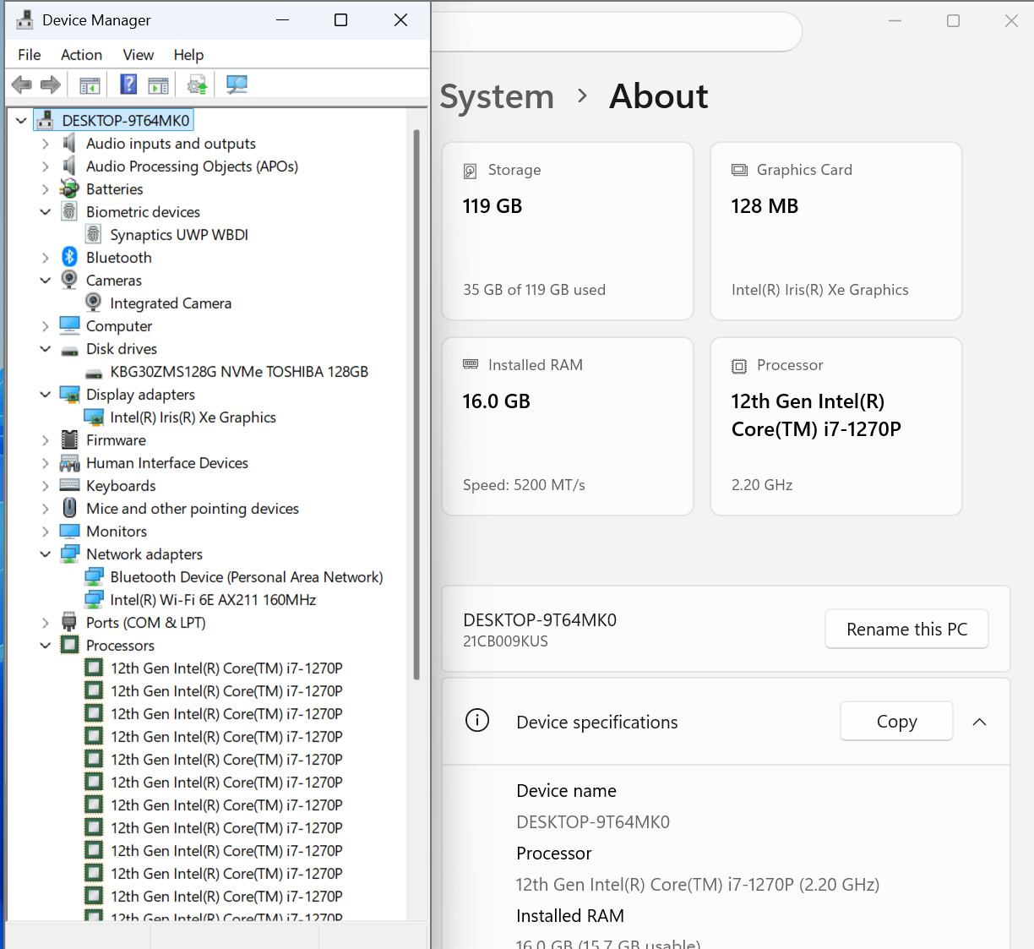The width and height of the screenshot is (1034, 949).
Task: Click the Back arrow in Device Manager toolbar
Action: pos(22,85)
